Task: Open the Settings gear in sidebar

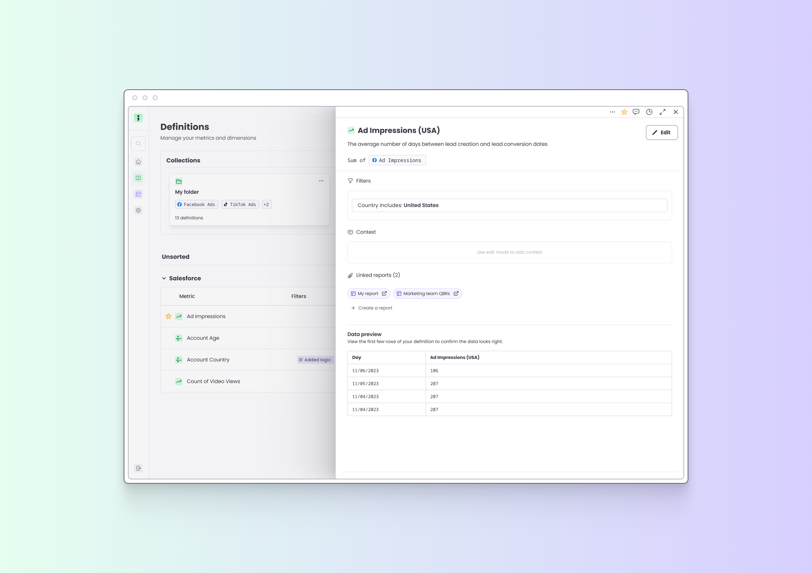Action: (138, 210)
